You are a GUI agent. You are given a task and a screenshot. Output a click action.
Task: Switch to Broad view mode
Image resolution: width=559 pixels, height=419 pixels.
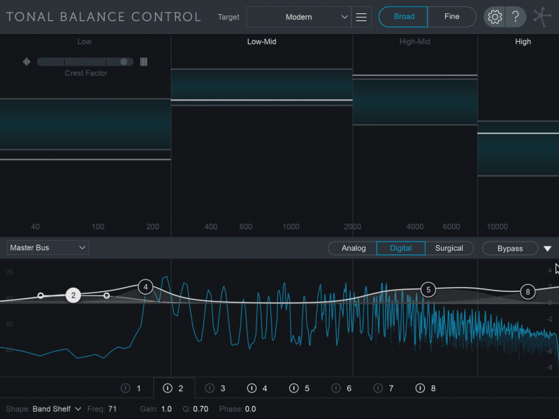(x=403, y=17)
